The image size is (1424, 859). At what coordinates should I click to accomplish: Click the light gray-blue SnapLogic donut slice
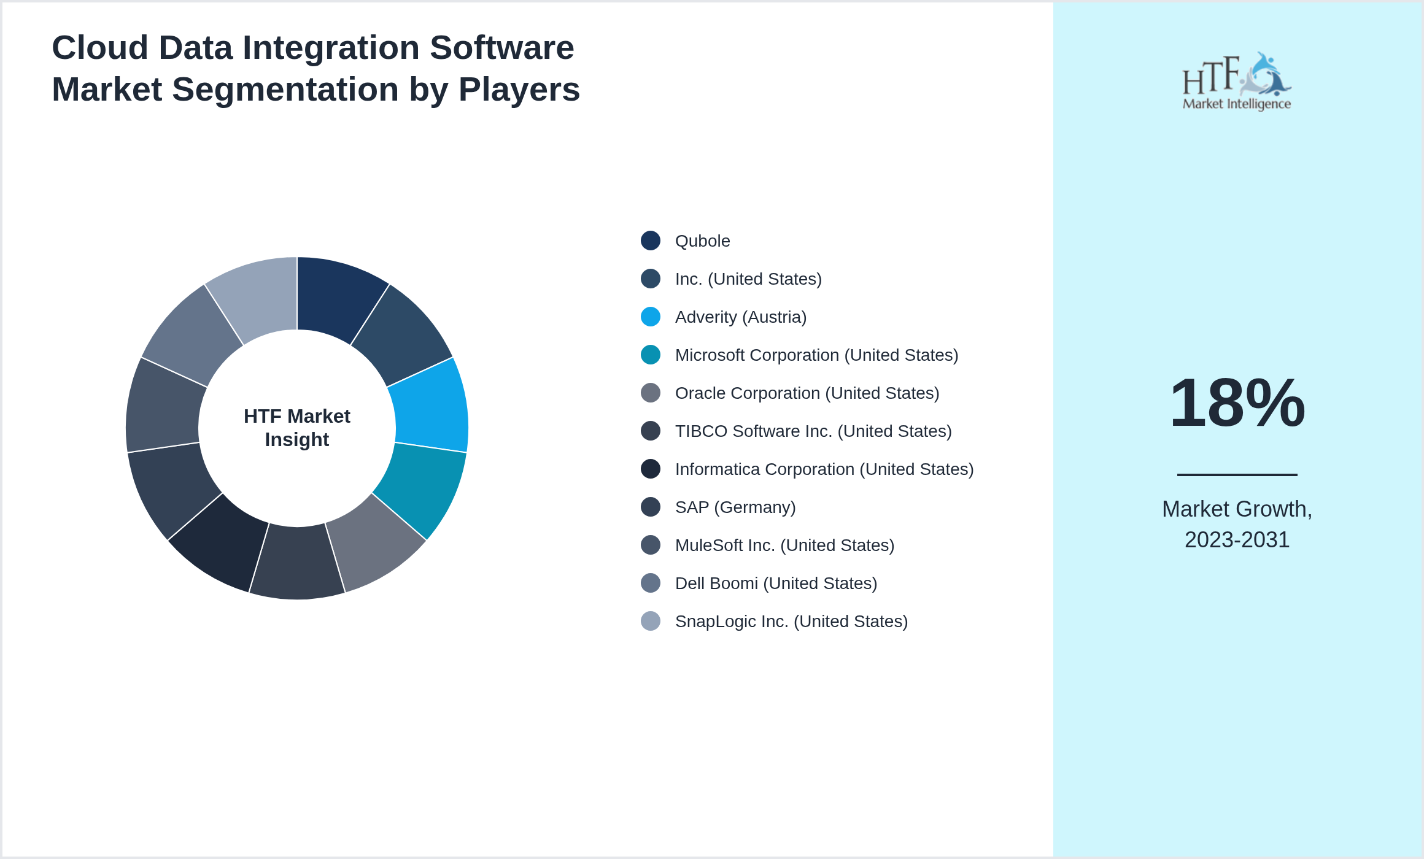point(258,298)
